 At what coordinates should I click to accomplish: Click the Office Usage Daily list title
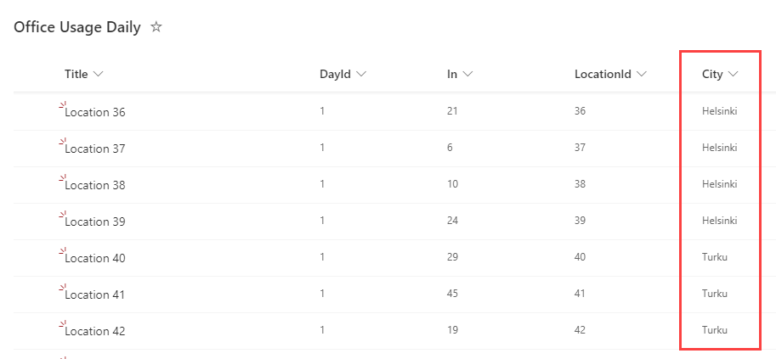(77, 27)
